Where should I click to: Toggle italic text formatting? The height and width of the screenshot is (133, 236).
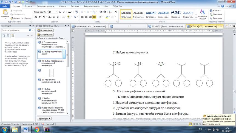40,17
